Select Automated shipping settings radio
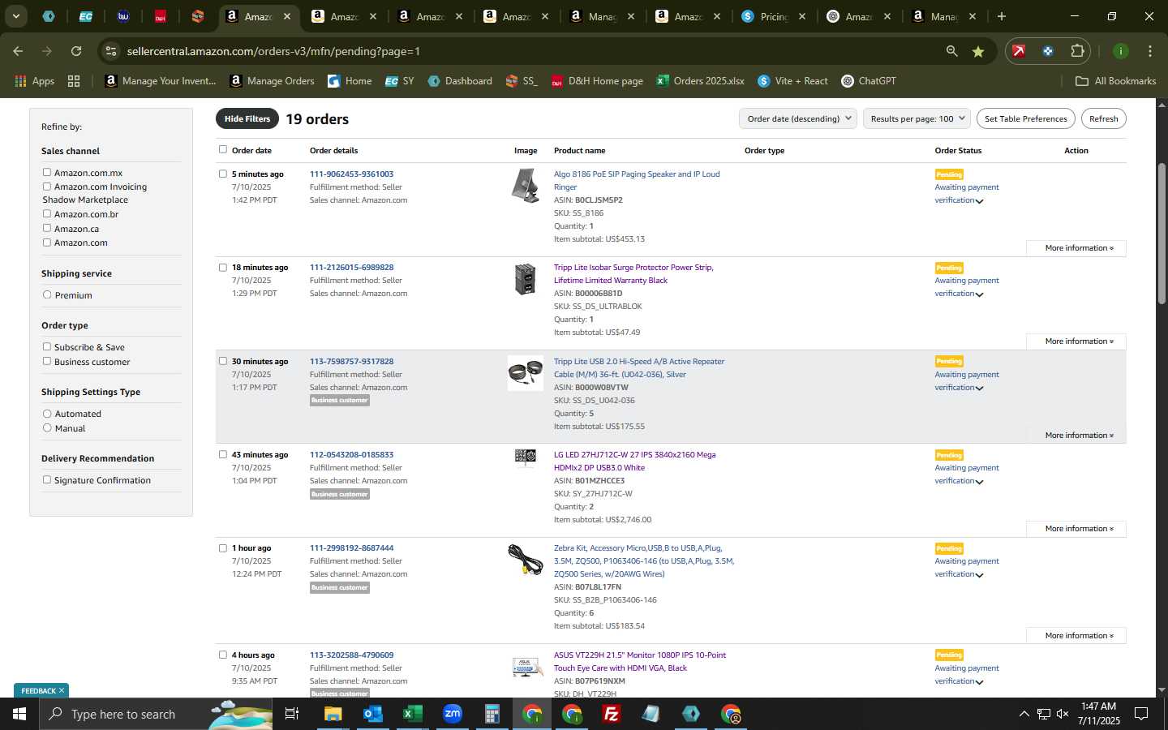Viewport: 1168px width, 730px height. pos(47,414)
